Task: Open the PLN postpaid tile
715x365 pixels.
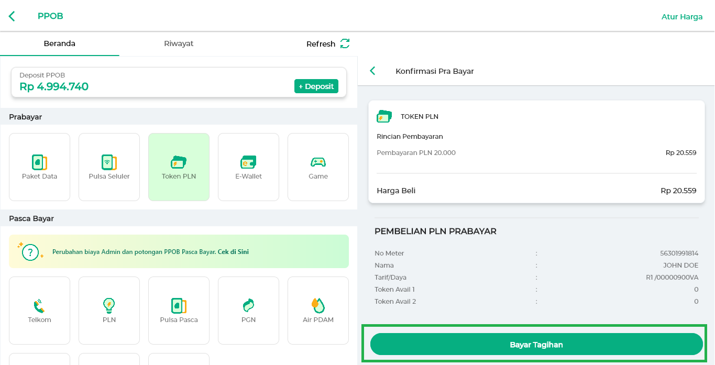Action: pyautogui.click(x=109, y=311)
